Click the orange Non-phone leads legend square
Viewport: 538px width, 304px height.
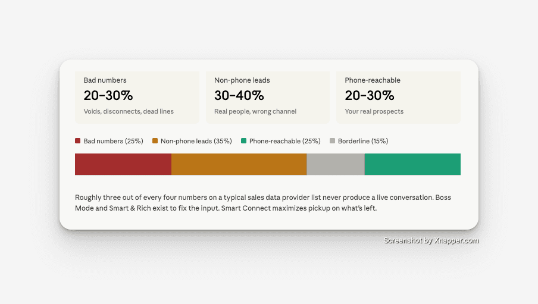[x=155, y=140]
